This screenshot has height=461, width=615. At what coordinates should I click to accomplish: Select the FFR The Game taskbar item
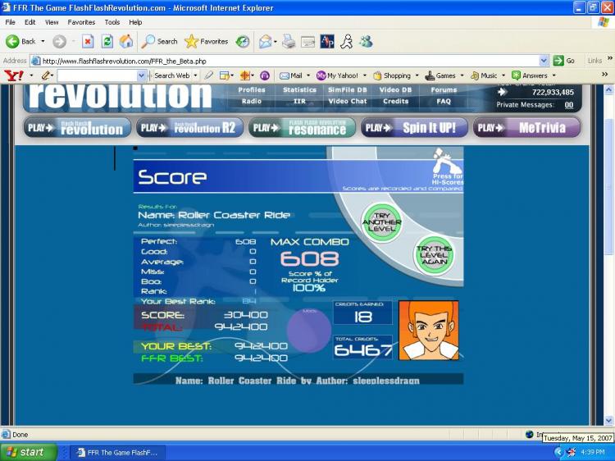tap(117, 452)
